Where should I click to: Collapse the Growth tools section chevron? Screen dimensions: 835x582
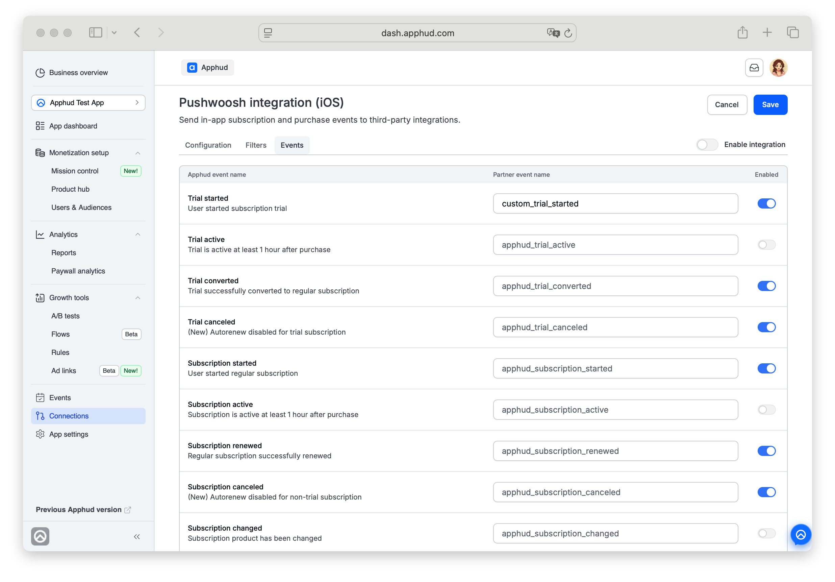tap(138, 298)
